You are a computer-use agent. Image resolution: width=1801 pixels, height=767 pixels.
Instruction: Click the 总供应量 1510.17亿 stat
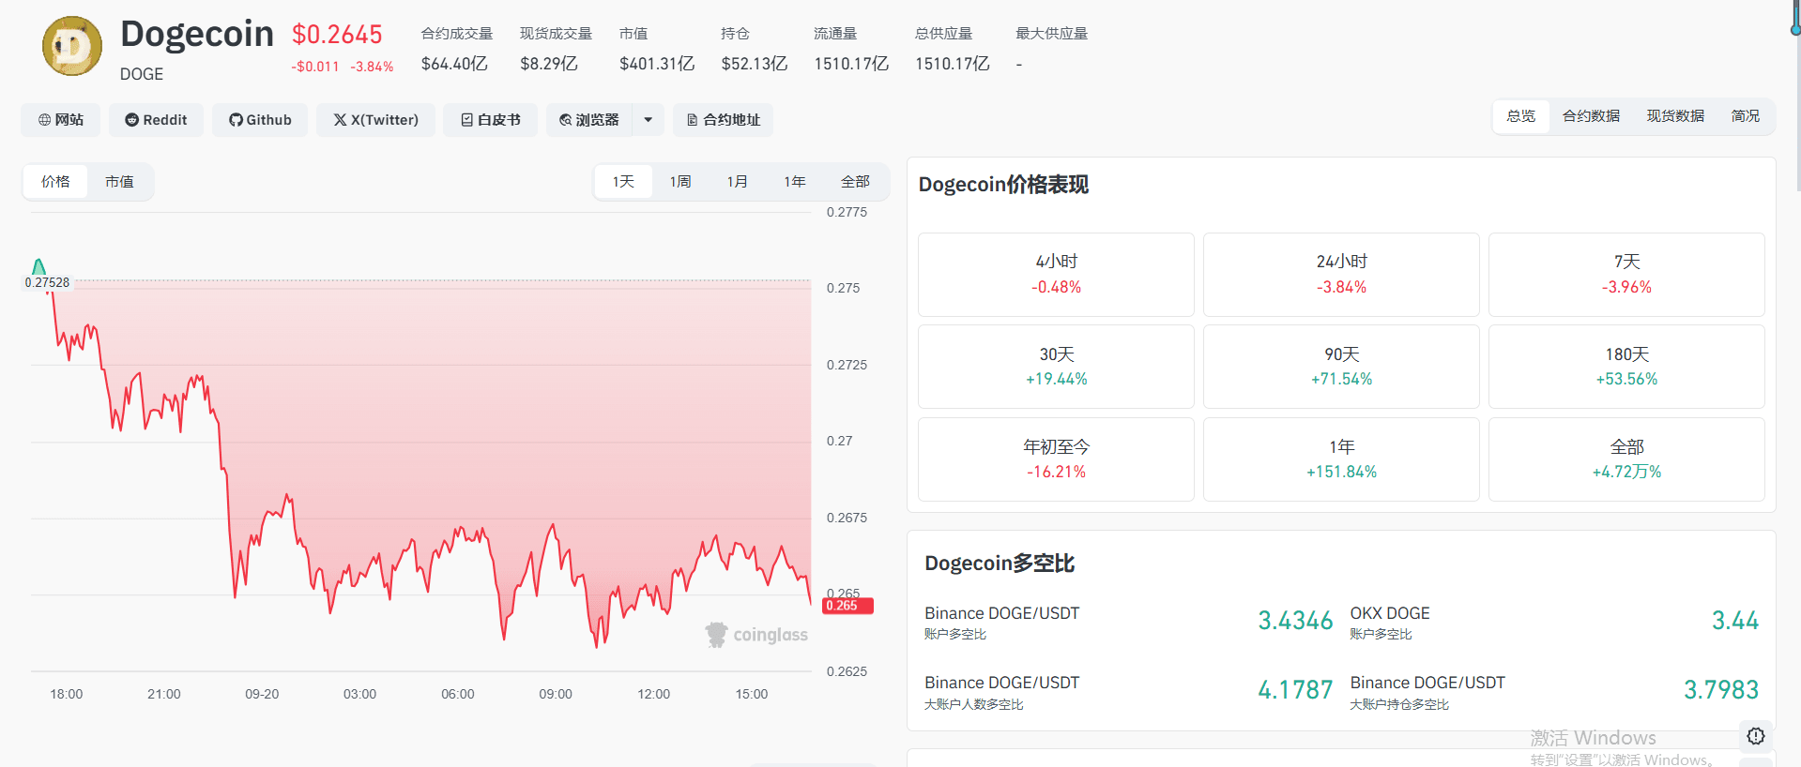click(x=953, y=49)
